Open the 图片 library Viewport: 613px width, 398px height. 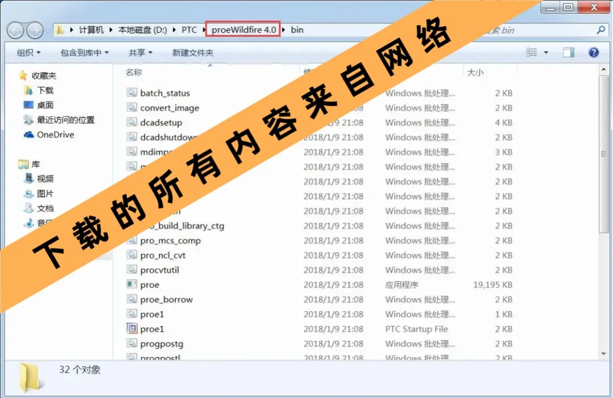point(45,194)
